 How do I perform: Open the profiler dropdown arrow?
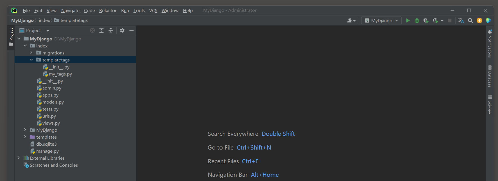point(442,21)
